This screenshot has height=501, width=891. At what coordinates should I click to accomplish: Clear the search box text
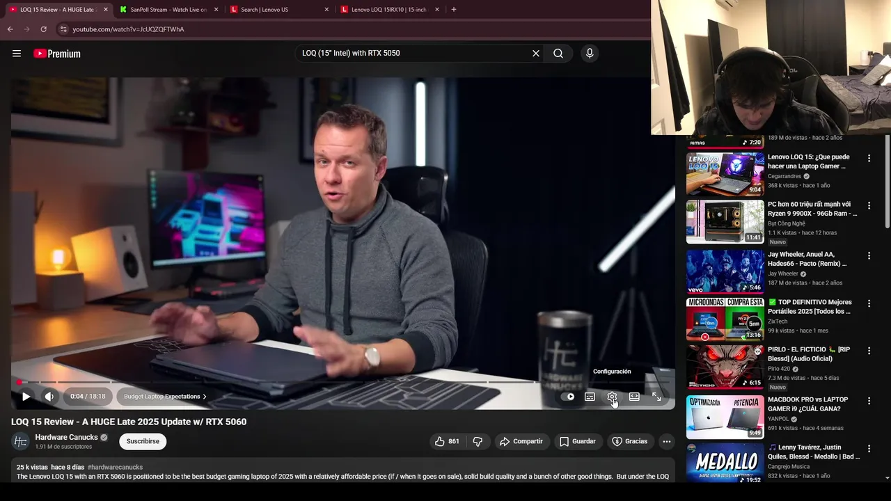point(536,53)
